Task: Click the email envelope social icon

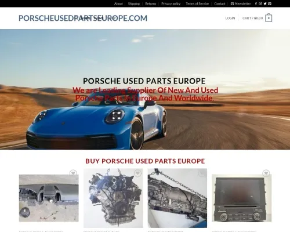Action: click(x=270, y=3)
